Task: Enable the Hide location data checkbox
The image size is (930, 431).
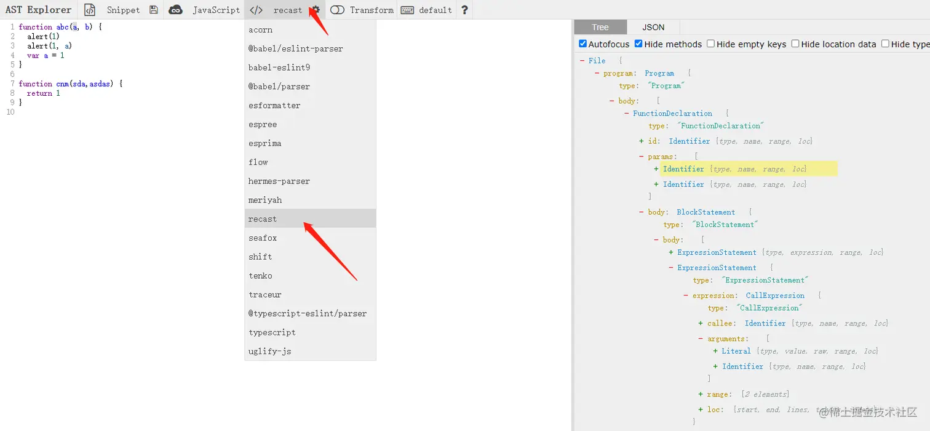Action: (x=795, y=44)
